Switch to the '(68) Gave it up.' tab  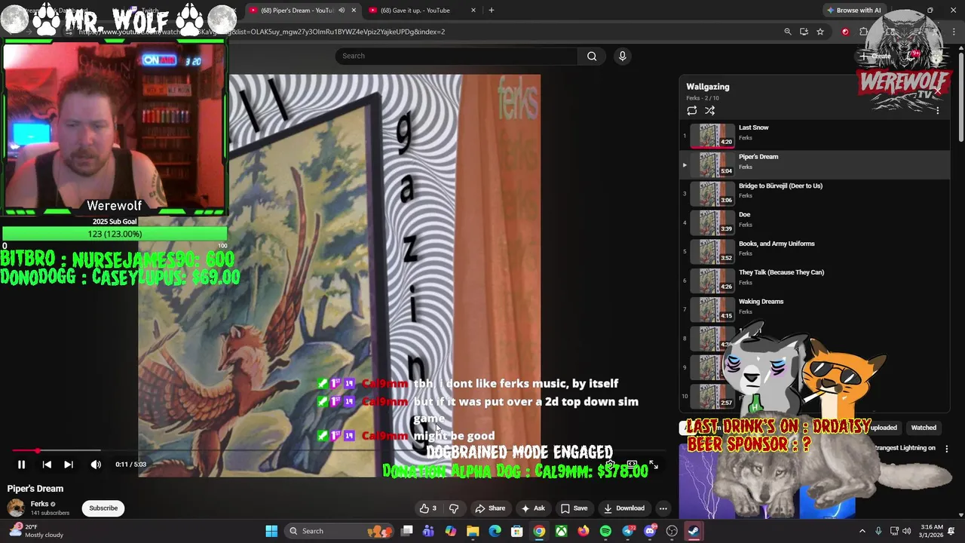point(415,11)
